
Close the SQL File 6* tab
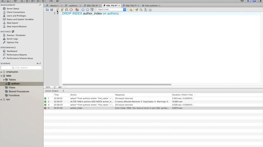click(119, 5)
